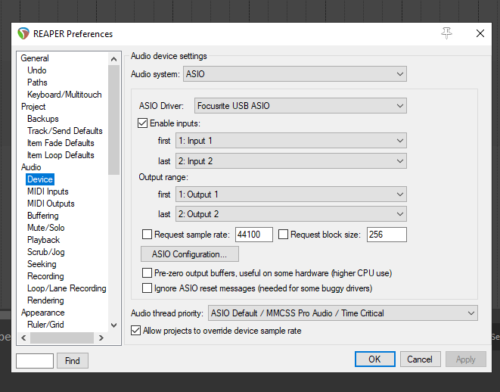Expand the Audio thread priority dropdown
Screen dimensions: 500x392
(343, 313)
